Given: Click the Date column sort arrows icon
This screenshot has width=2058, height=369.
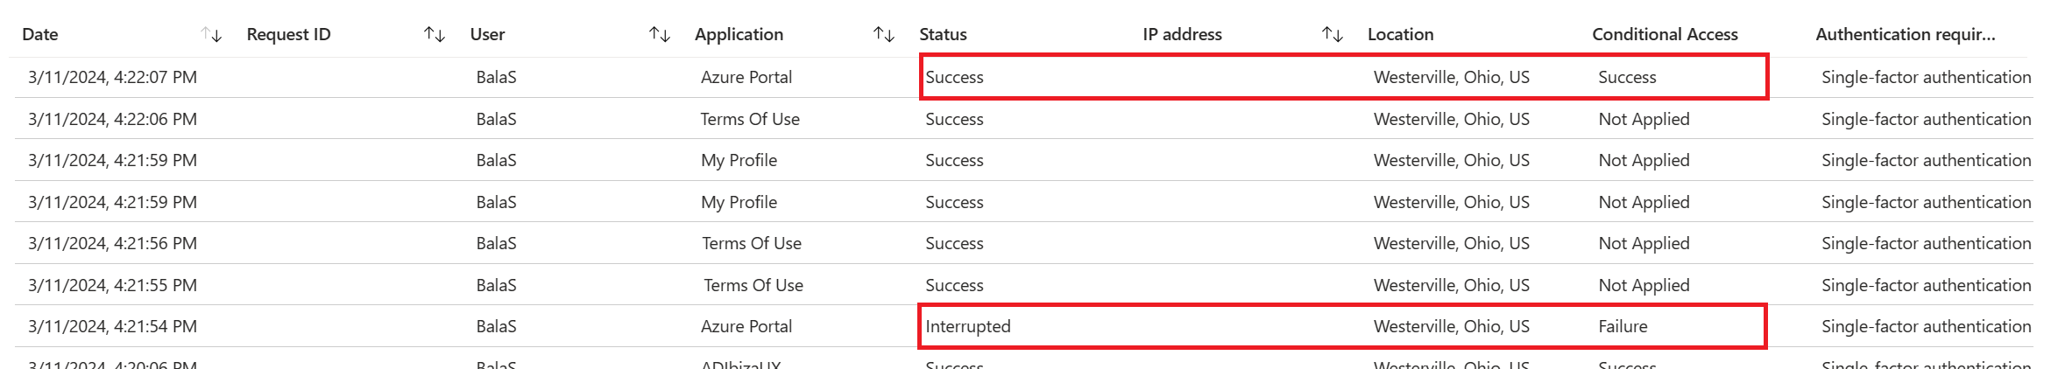Looking at the screenshot, I should (x=211, y=35).
